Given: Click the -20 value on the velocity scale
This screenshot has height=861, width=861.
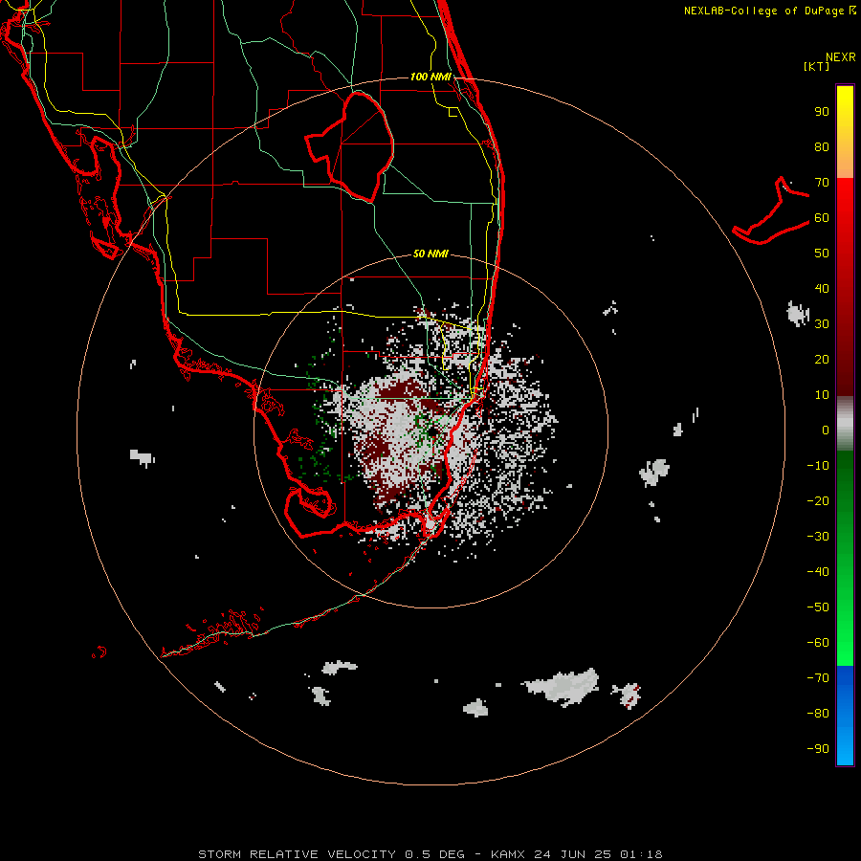Looking at the screenshot, I should 818,501.
